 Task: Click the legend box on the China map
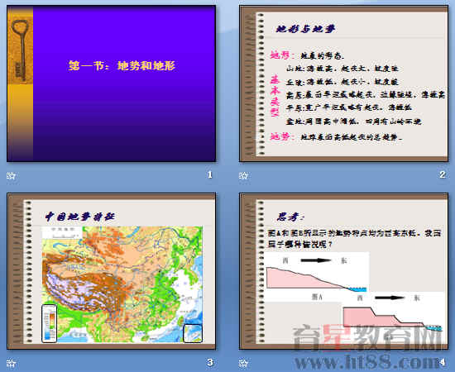pos(50,323)
